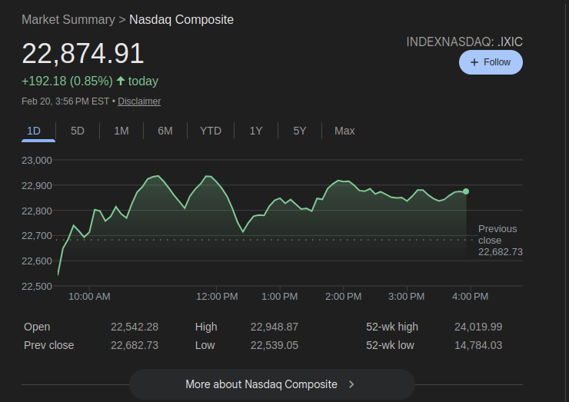Click the 22,800 y-axis label
This screenshot has height=402, width=569.
pyautogui.click(x=37, y=211)
